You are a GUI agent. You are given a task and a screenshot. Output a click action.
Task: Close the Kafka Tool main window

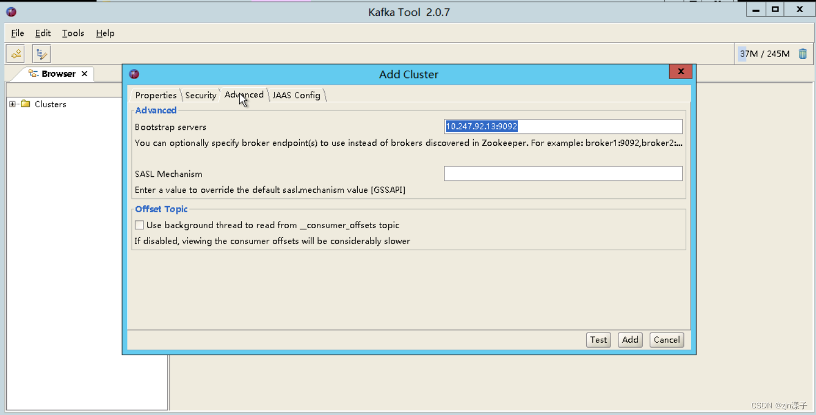[799, 9]
